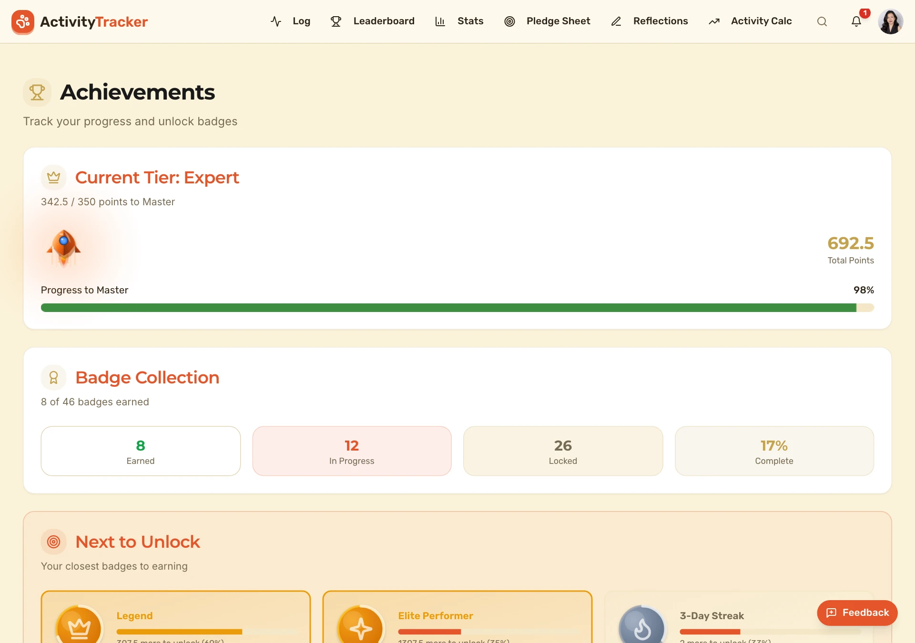Click the Legend badge title
Image resolution: width=915 pixels, height=643 pixels.
(134, 616)
